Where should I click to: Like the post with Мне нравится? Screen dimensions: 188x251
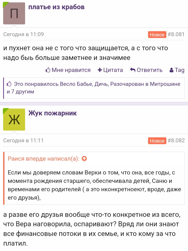(68, 70)
